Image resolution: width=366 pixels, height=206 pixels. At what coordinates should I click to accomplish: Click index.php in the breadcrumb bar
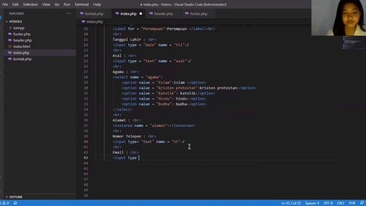pyautogui.click(x=94, y=22)
